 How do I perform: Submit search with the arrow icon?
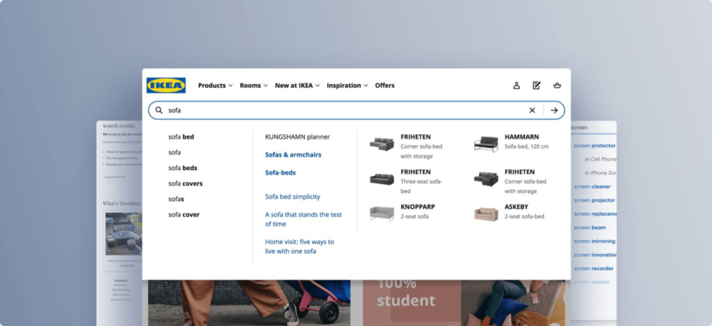pyautogui.click(x=554, y=110)
